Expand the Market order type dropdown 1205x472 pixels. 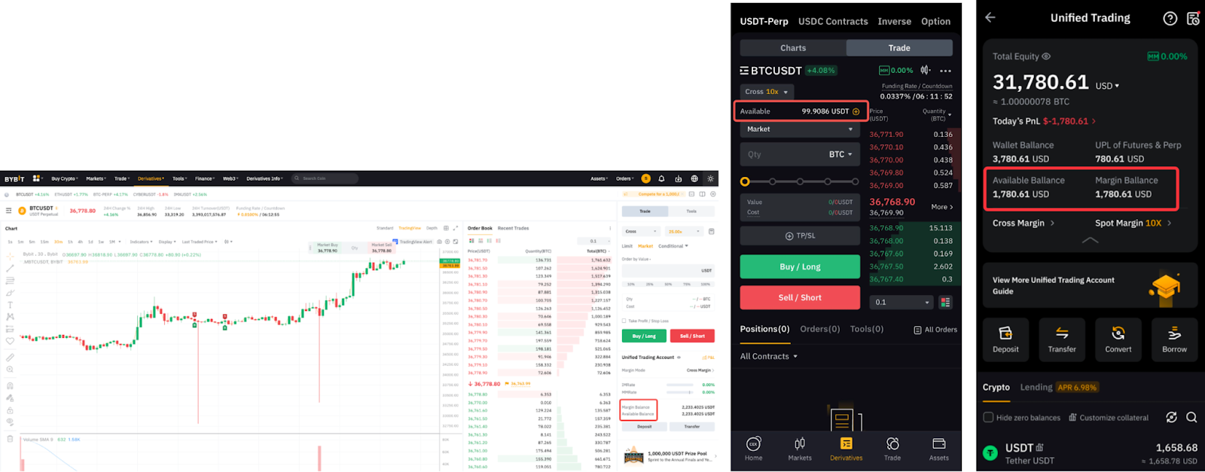pos(800,129)
